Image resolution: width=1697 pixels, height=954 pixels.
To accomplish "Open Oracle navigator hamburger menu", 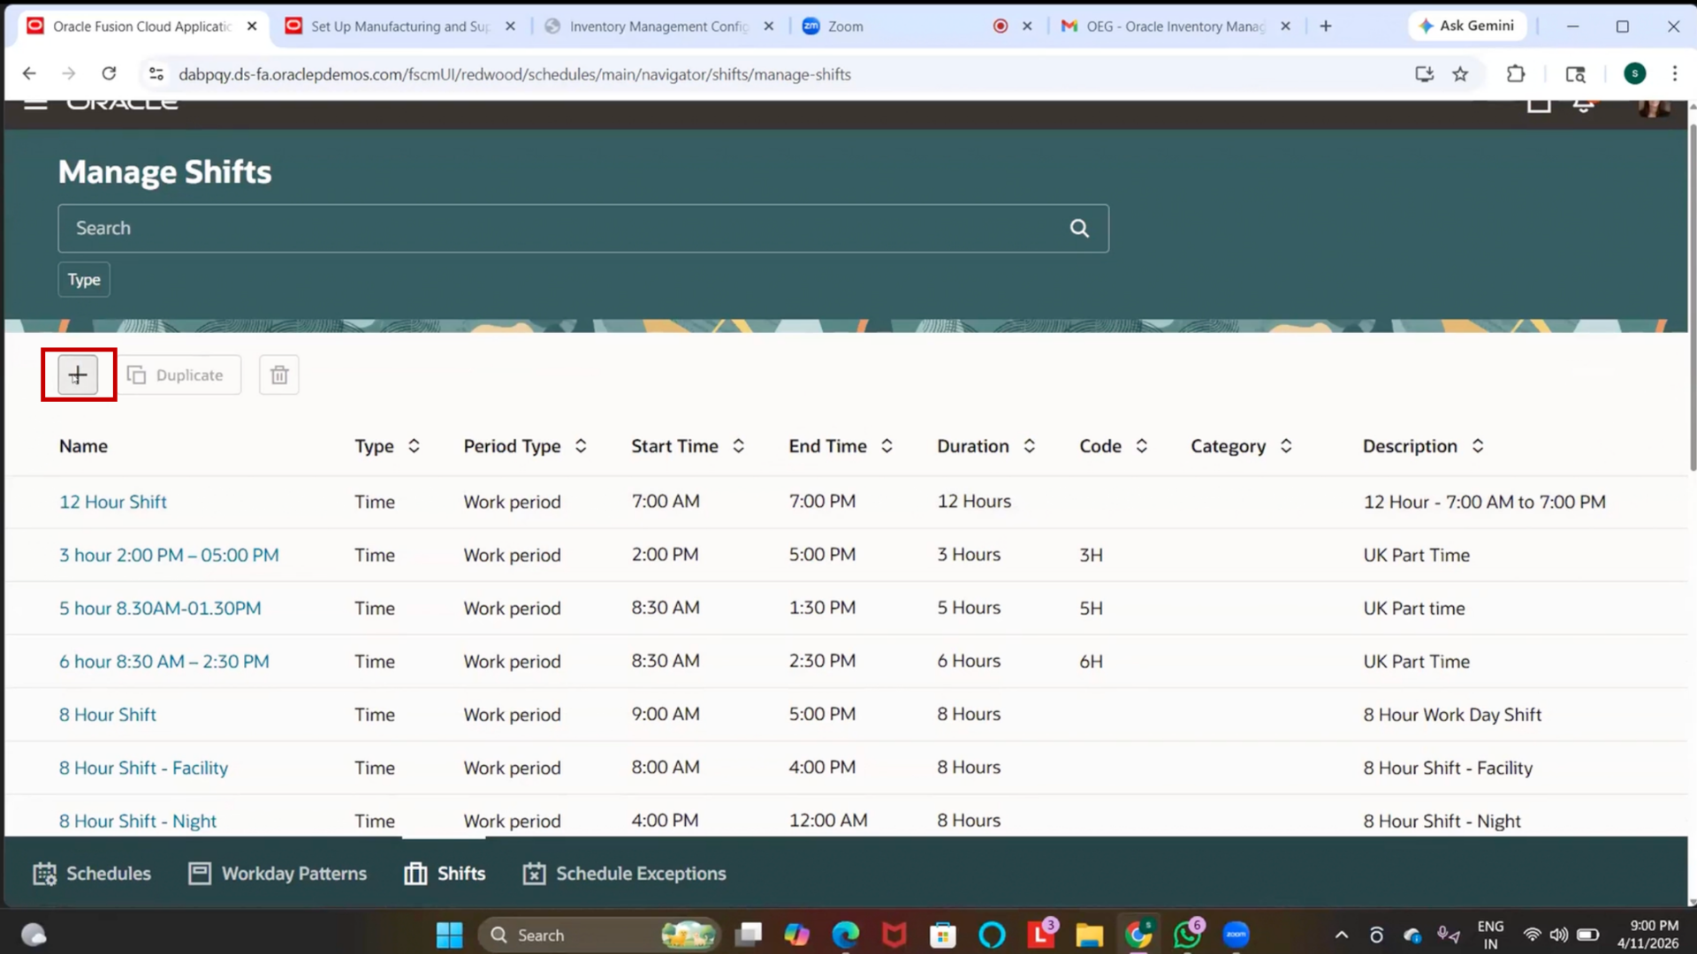I will point(35,104).
